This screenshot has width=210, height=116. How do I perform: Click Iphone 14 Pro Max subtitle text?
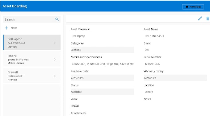[18, 60]
